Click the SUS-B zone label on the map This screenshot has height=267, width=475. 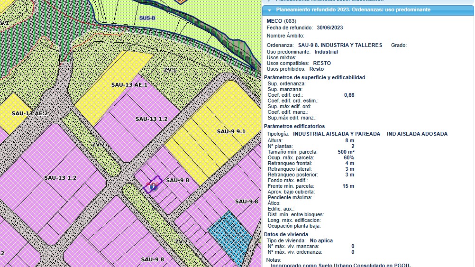coord(147,18)
